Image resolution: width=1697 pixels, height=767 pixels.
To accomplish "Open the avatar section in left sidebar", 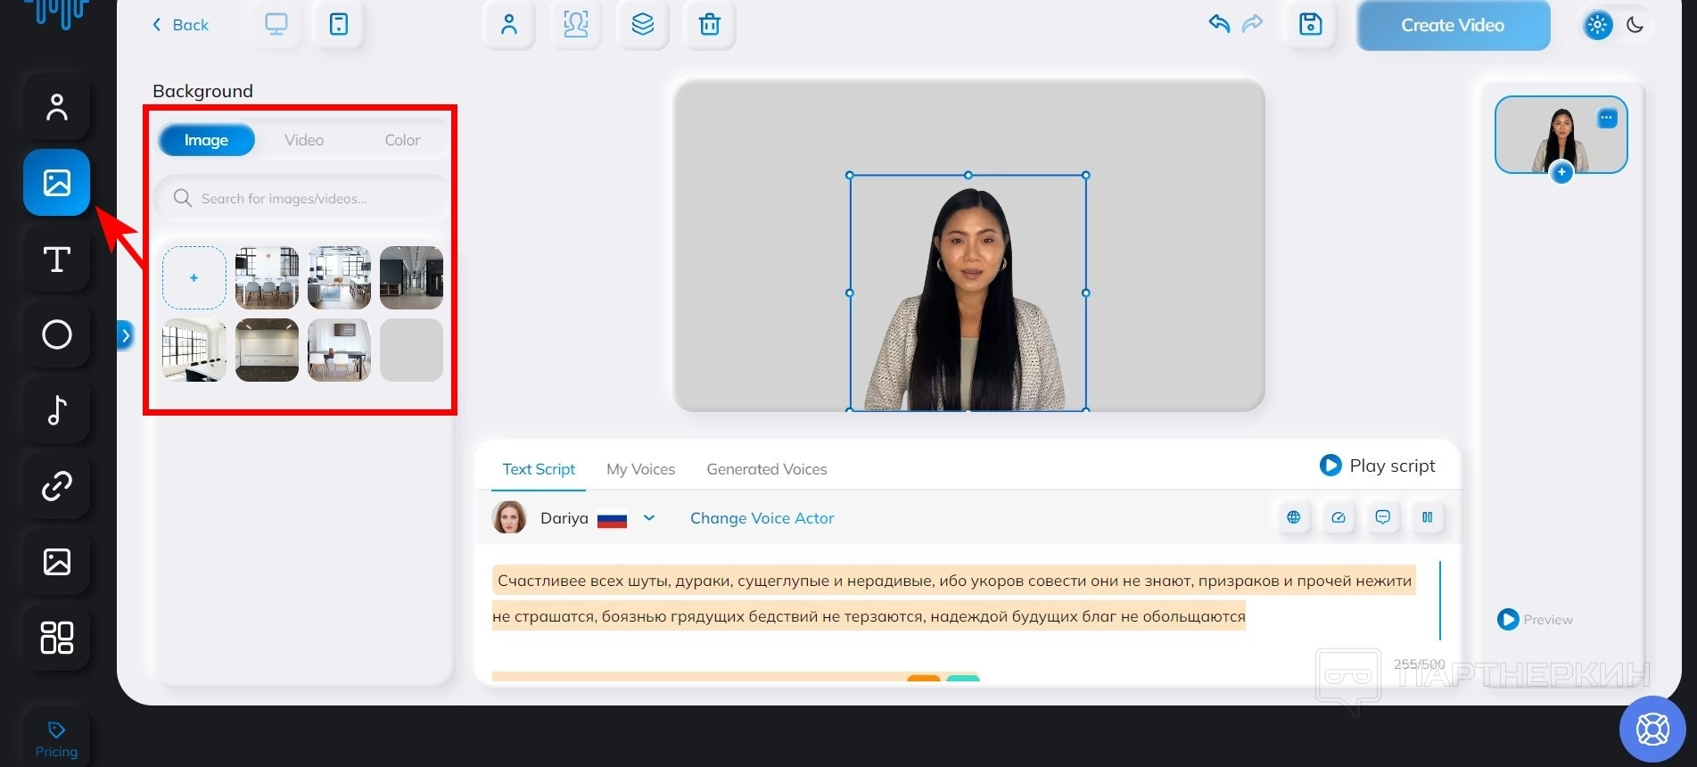I will [x=56, y=108].
